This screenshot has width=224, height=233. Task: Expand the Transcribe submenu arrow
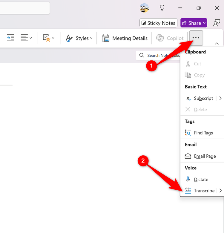[x=220, y=191]
